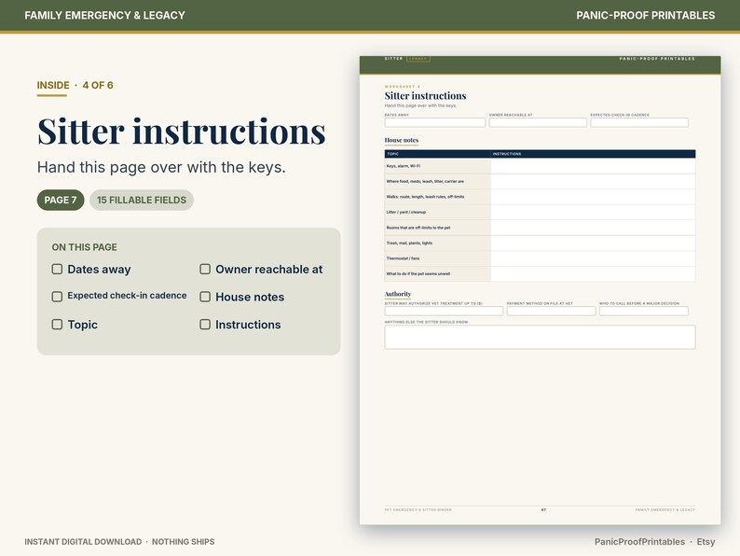740x556 pixels.
Task: Click the 'ON THIS PAGE' panel heading
Action: pos(85,247)
